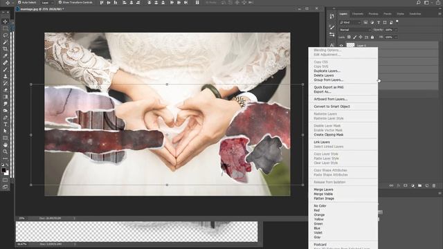Toggle Lock image pixels brush button
443x249 pixels.
[x=355, y=37]
